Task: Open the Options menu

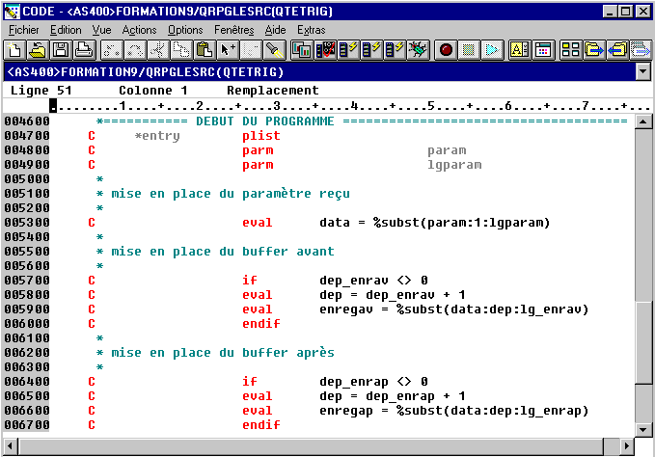Action: (185, 30)
